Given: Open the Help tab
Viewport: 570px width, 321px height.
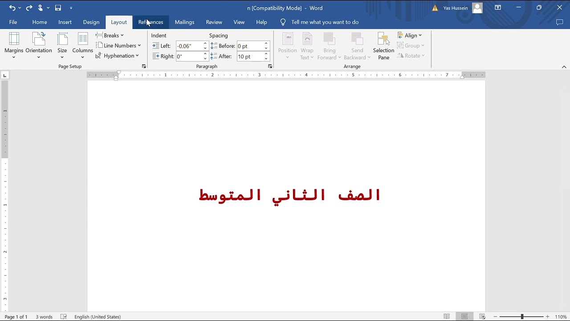Looking at the screenshot, I should pos(262,22).
